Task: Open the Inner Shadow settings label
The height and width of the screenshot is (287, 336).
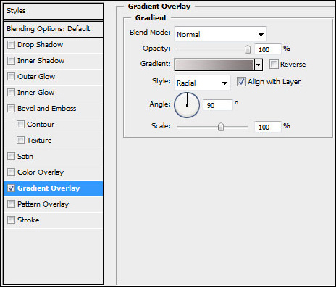Action: coord(41,61)
